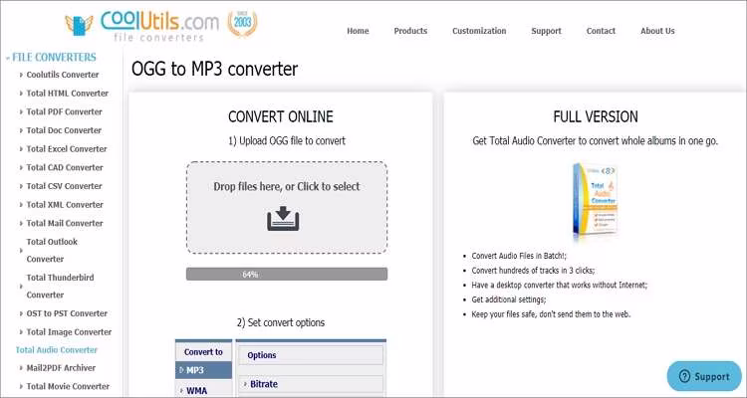
Task: Click the Since 2003 badge
Action: (242, 23)
